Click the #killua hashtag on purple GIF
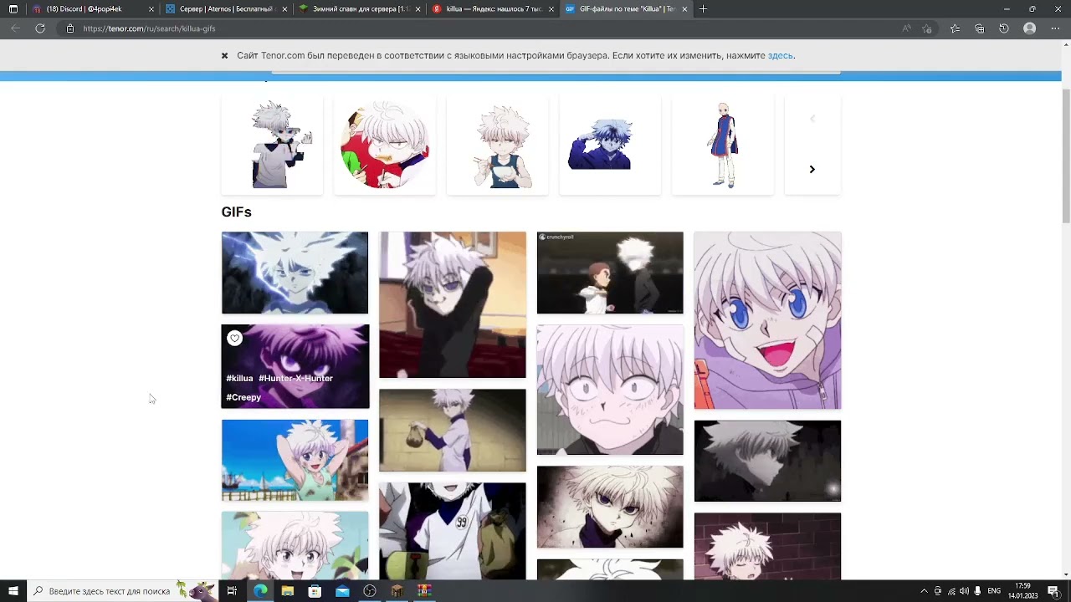The image size is (1071, 602). click(239, 378)
